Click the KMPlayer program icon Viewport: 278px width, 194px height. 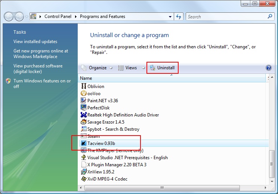point(83,150)
